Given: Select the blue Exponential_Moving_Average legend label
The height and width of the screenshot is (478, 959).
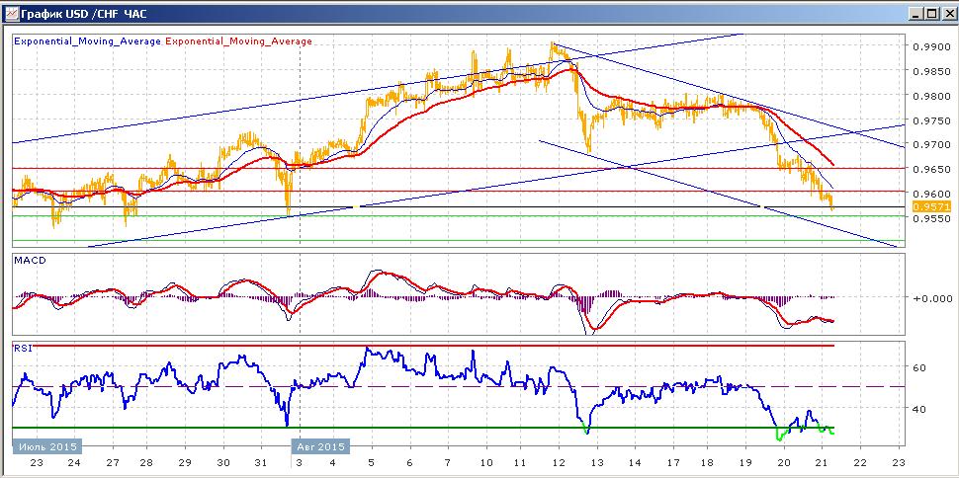Looking at the screenshot, I should (87, 41).
